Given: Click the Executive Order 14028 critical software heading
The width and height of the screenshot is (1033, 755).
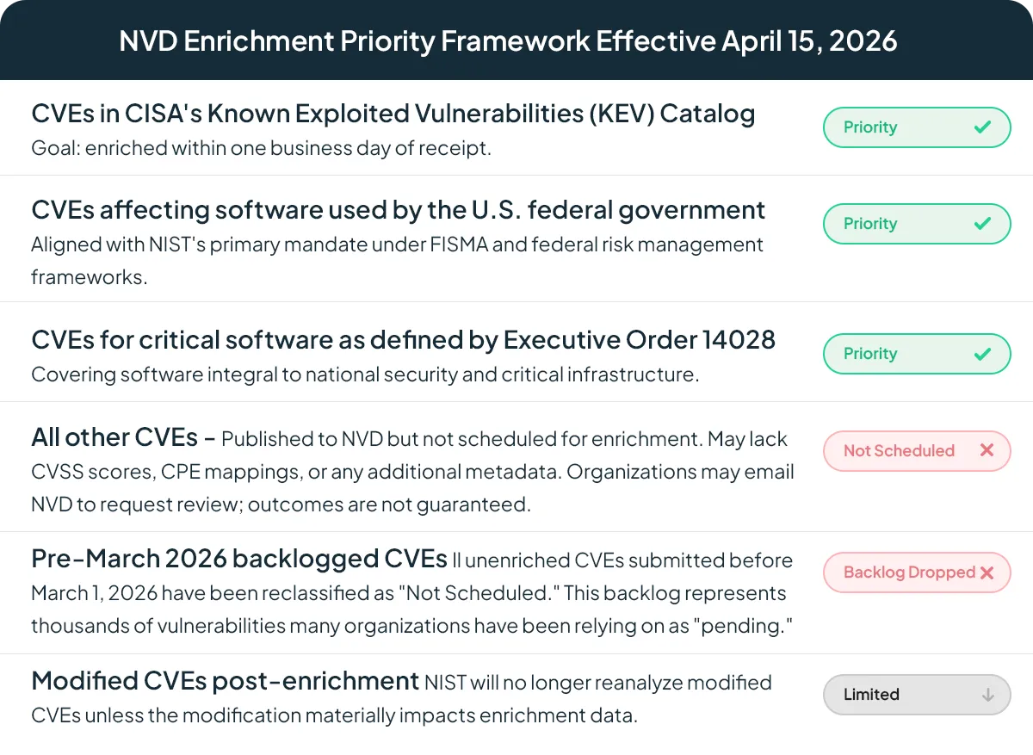Looking at the screenshot, I should (404, 340).
